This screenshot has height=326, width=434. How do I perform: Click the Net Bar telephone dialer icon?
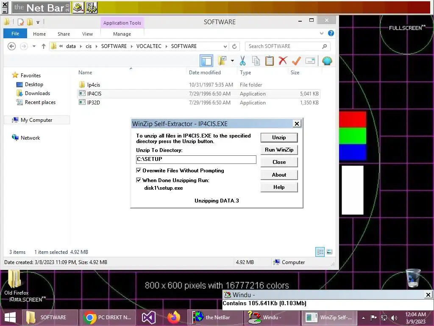[78, 8]
